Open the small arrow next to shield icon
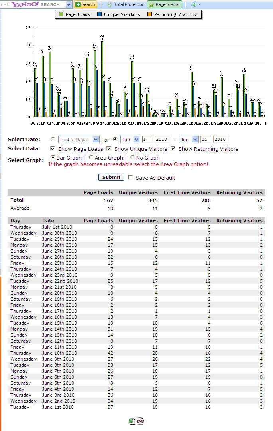Viewport: 273px width, 431px height. (200, 5)
